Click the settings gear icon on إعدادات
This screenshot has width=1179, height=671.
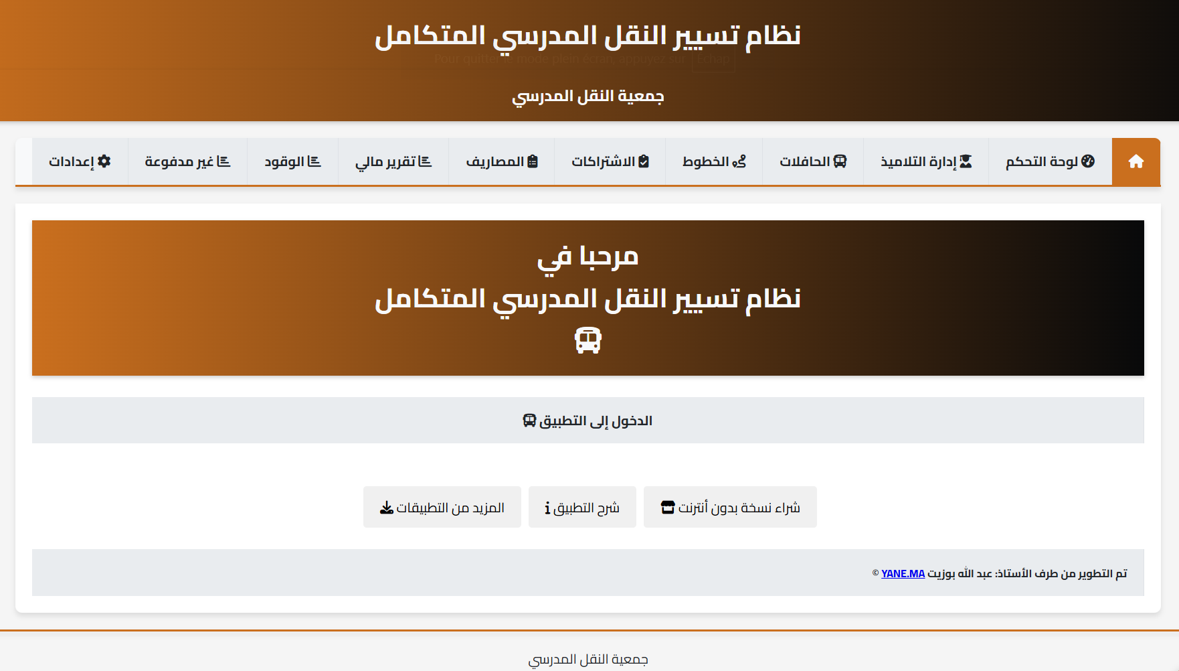[104, 161]
